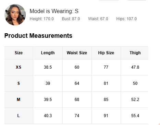Viewport: 160px width, 125px height.
Task: Click the Model is Wearing: S text
Action: pos(54,11)
